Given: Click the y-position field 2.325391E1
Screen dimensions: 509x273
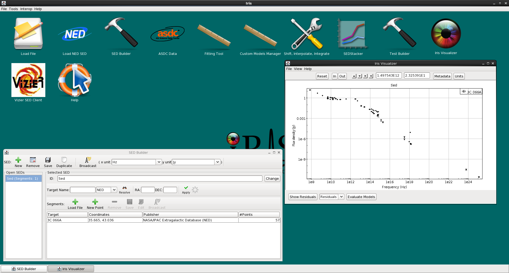Looking at the screenshot, I should pos(417,76).
